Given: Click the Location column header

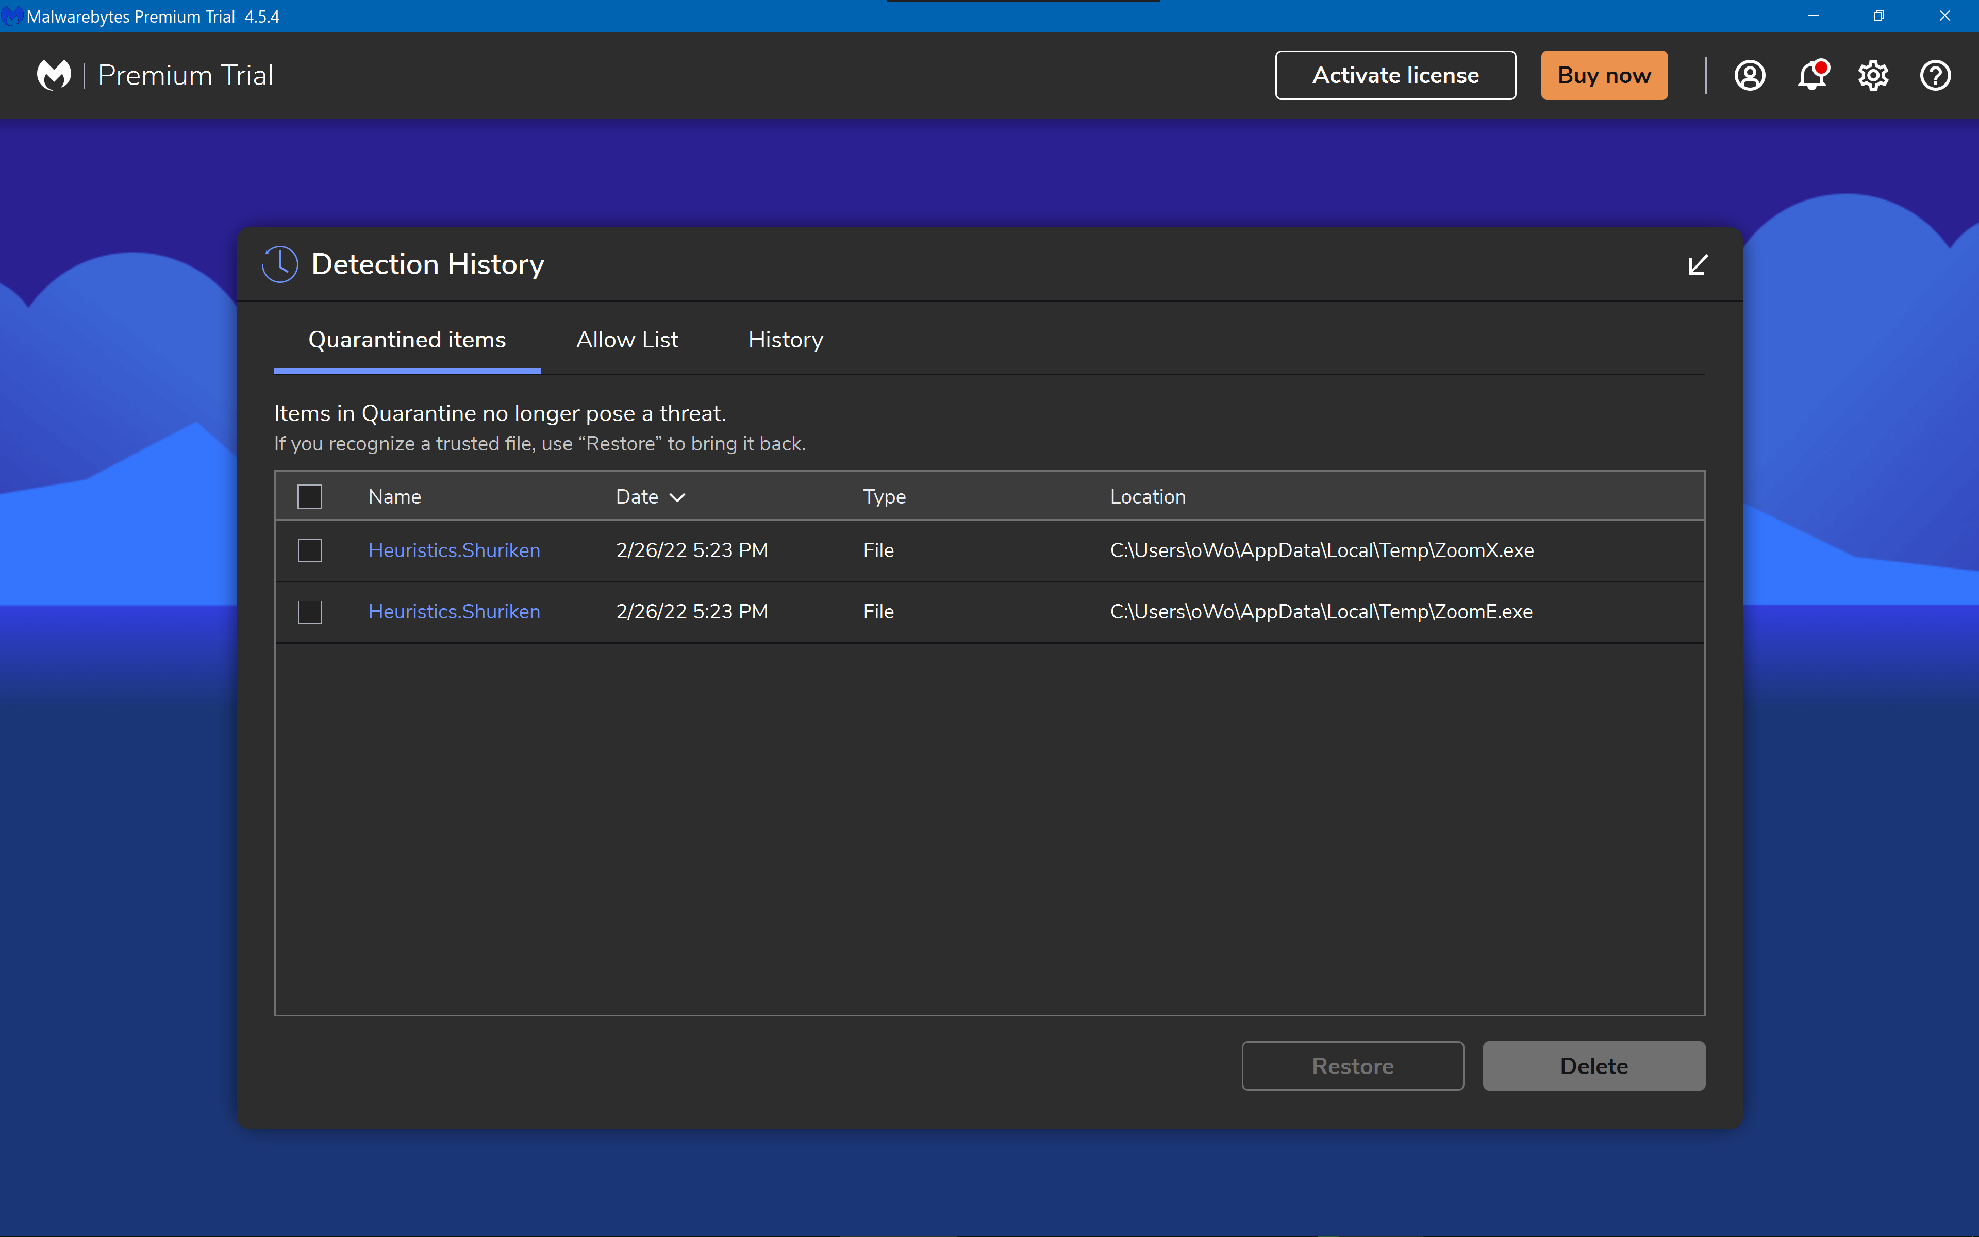Looking at the screenshot, I should tap(1148, 496).
